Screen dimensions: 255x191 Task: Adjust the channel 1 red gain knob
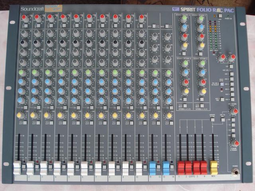[x=24, y=18]
